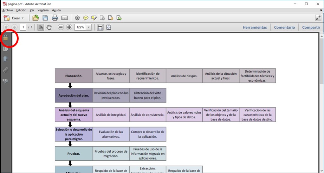The height and width of the screenshot is (173, 324).
Task: Add a sticky note comment
Action: pos(86,18)
